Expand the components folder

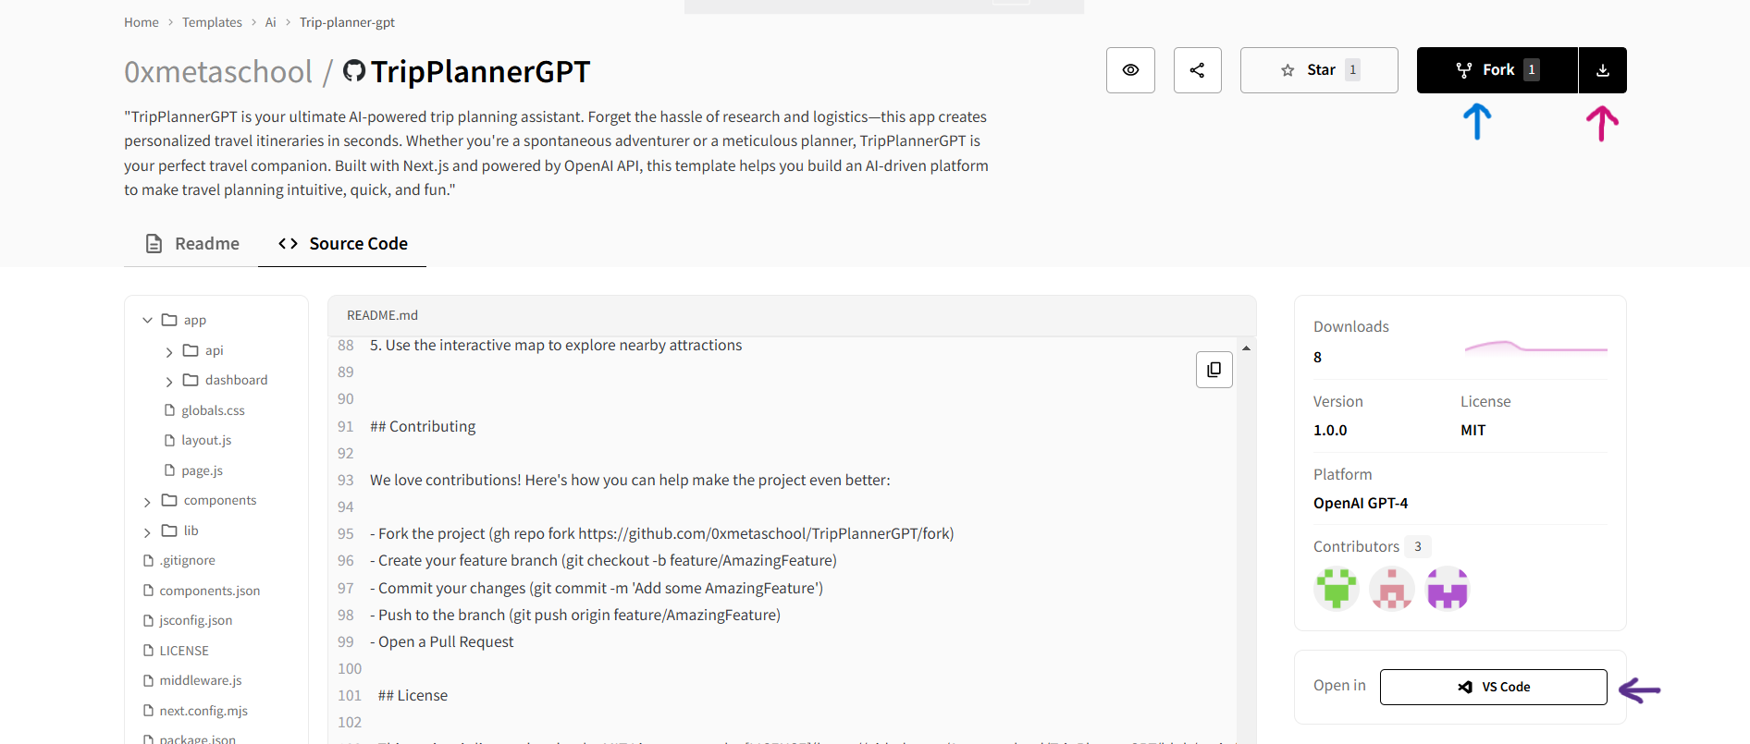click(148, 501)
